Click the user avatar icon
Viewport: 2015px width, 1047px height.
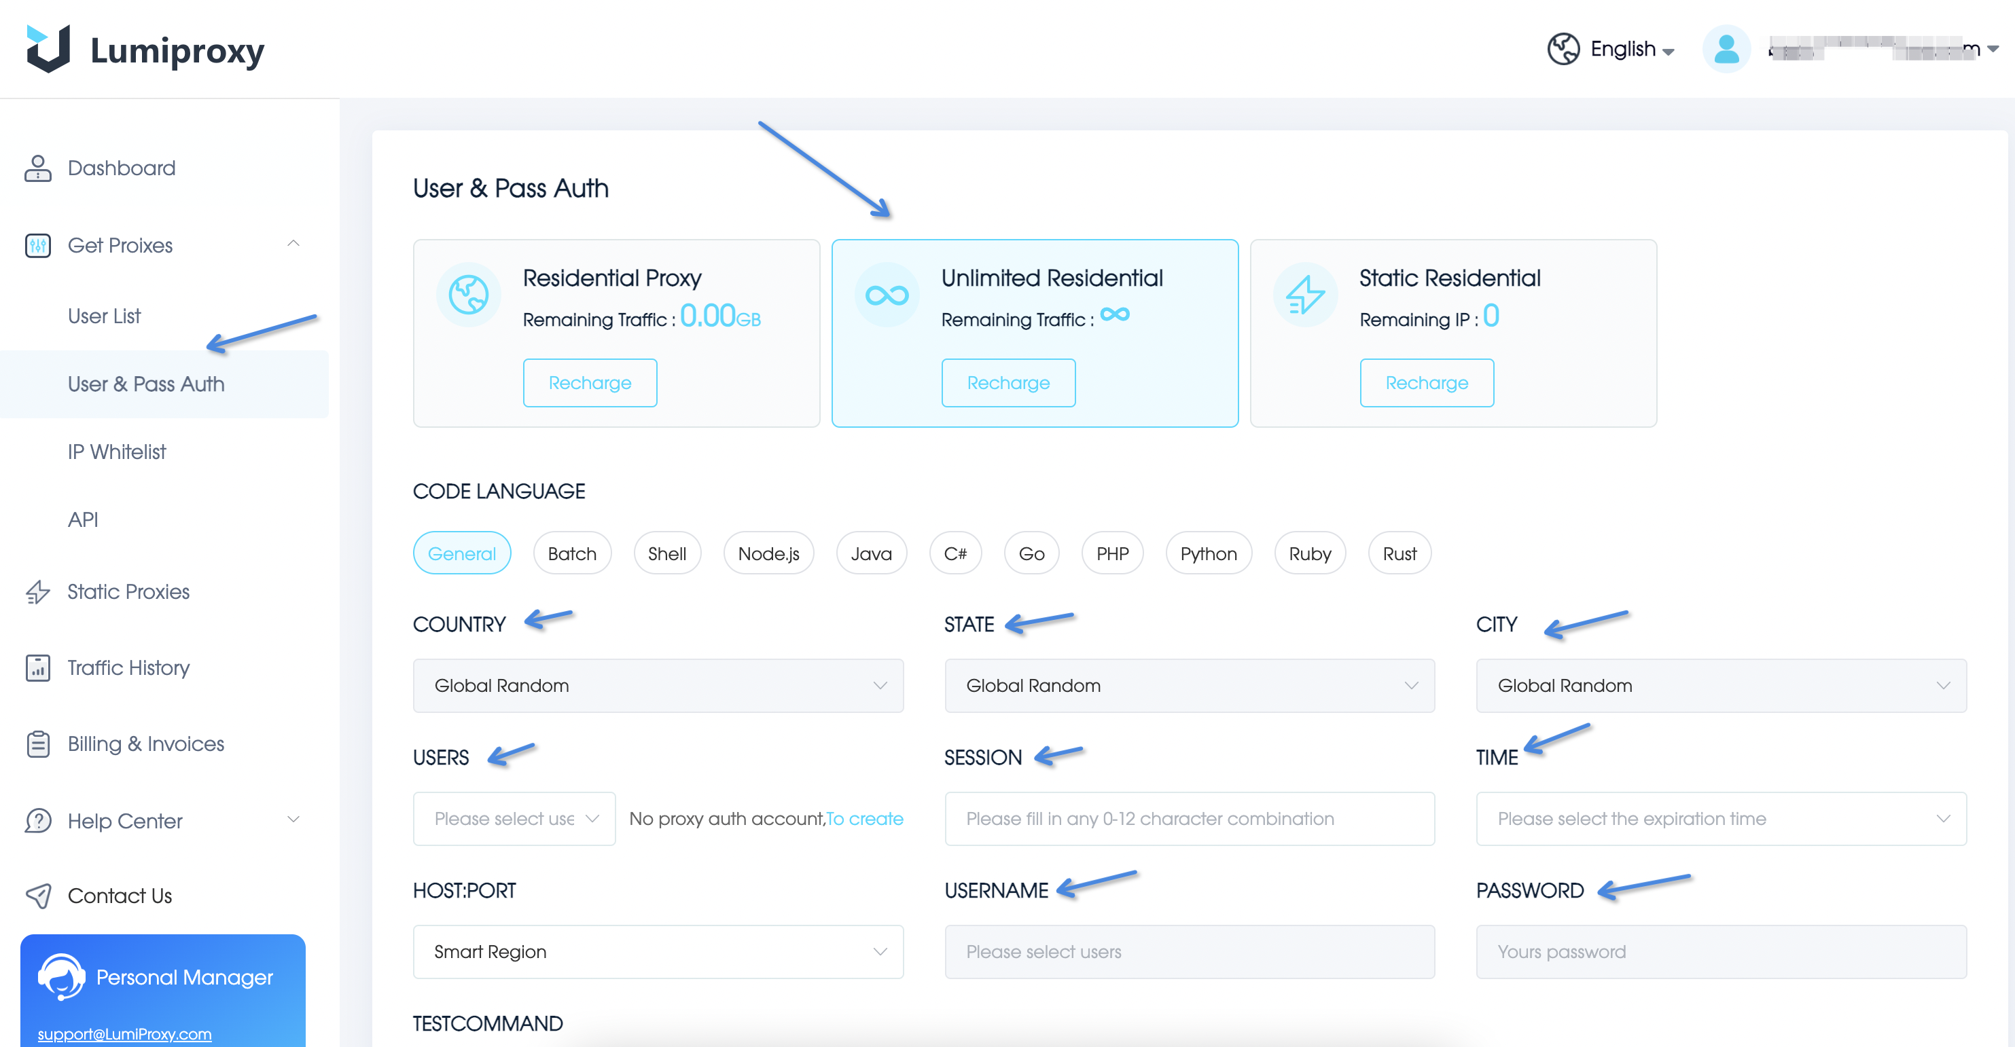click(1726, 48)
